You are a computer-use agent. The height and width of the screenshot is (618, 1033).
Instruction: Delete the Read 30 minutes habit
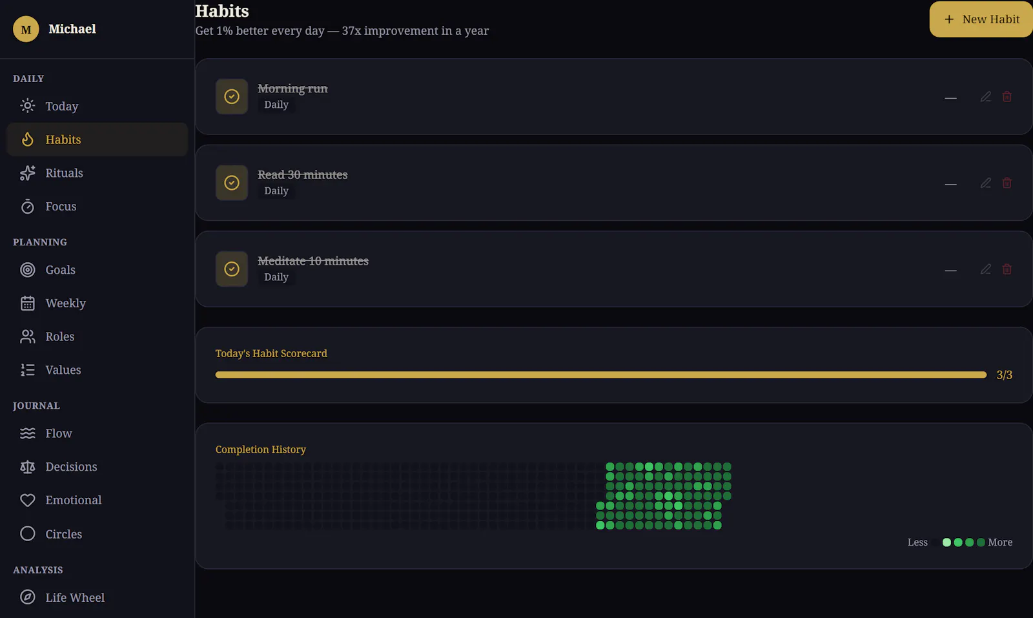coord(1007,183)
